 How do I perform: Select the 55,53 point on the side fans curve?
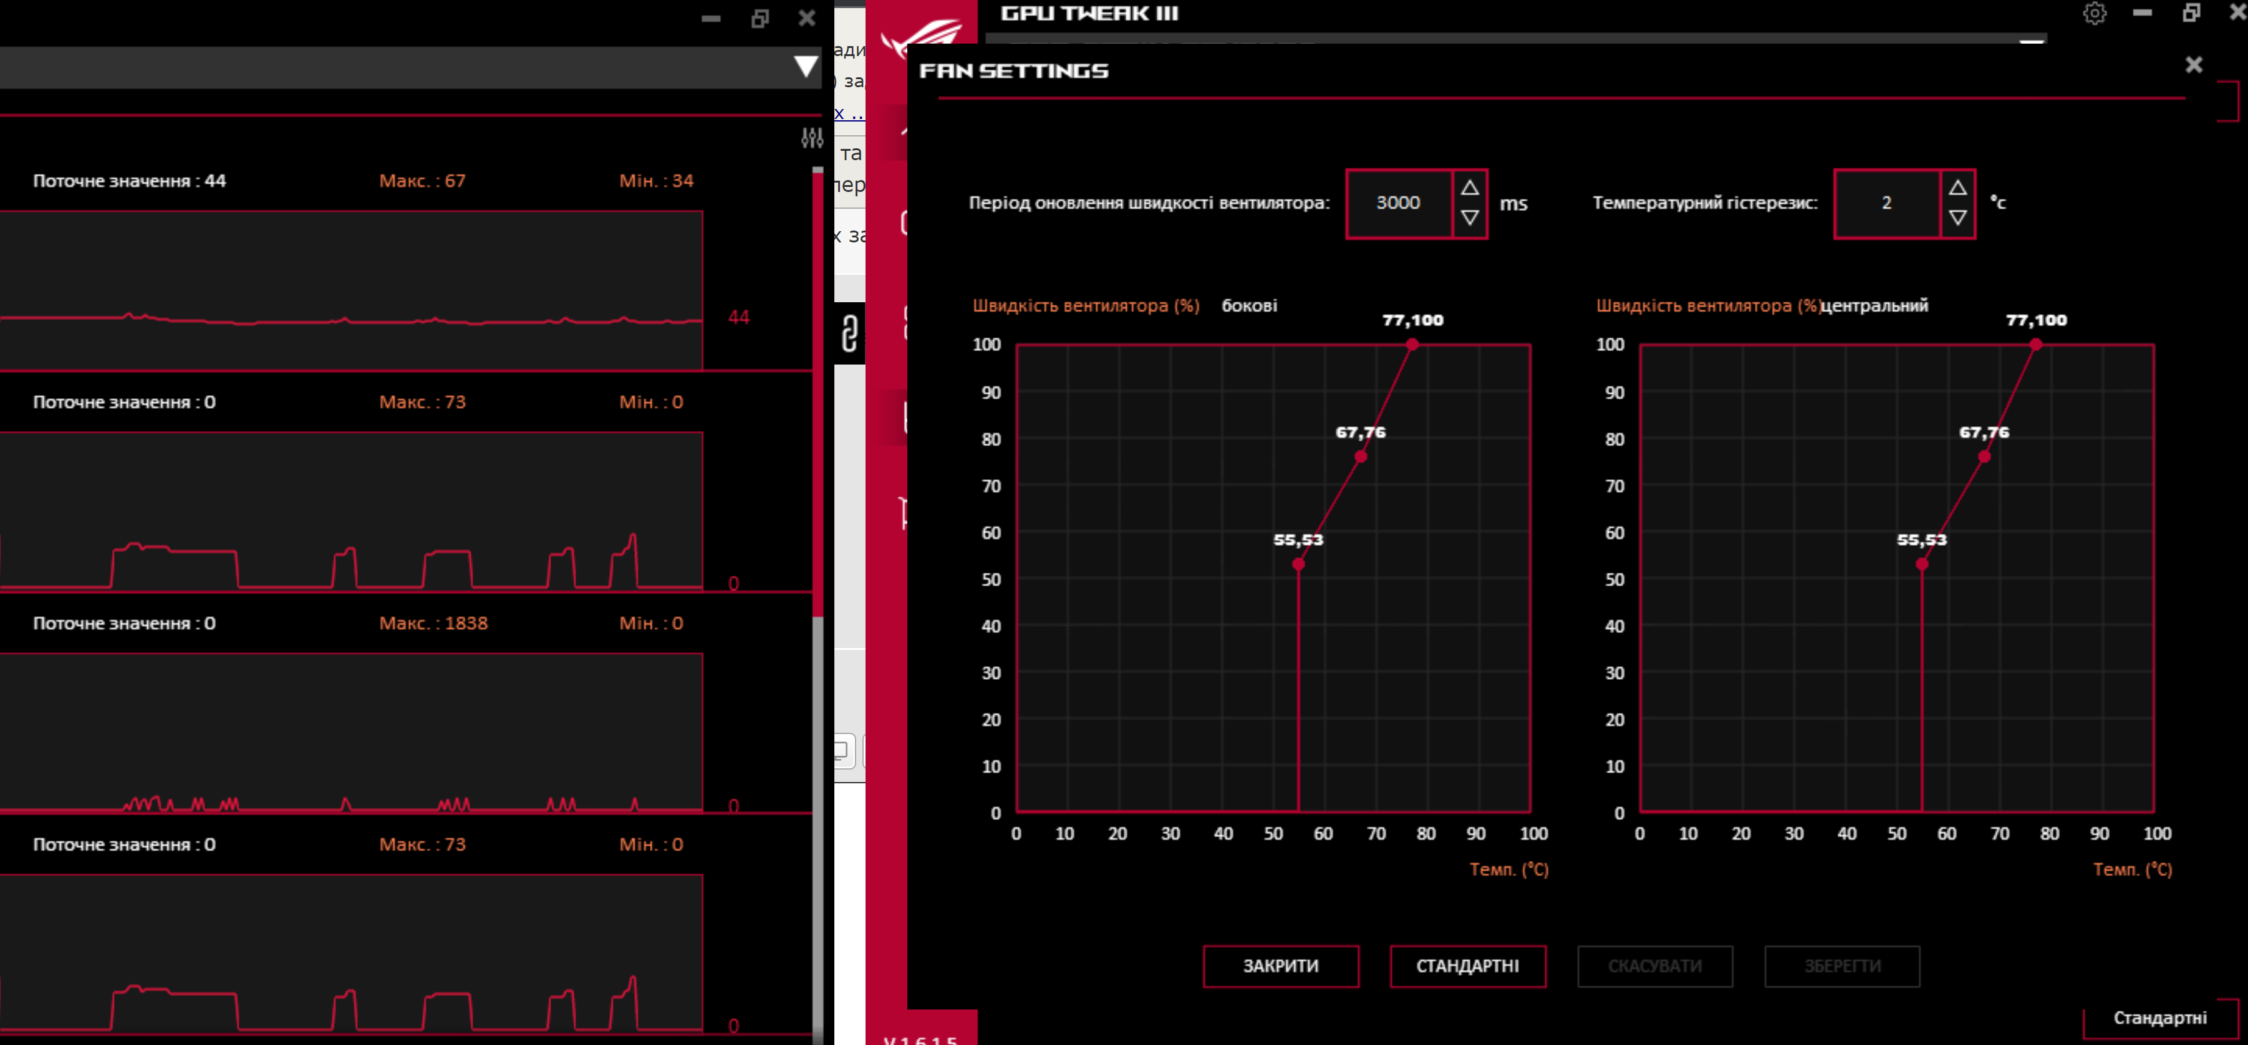(x=1298, y=565)
